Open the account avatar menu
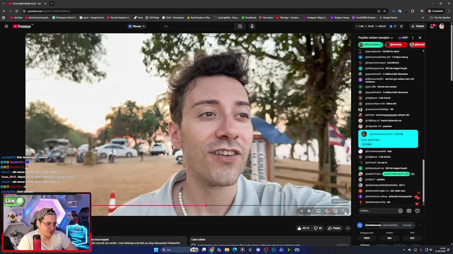 pyautogui.click(x=442, y=26)
